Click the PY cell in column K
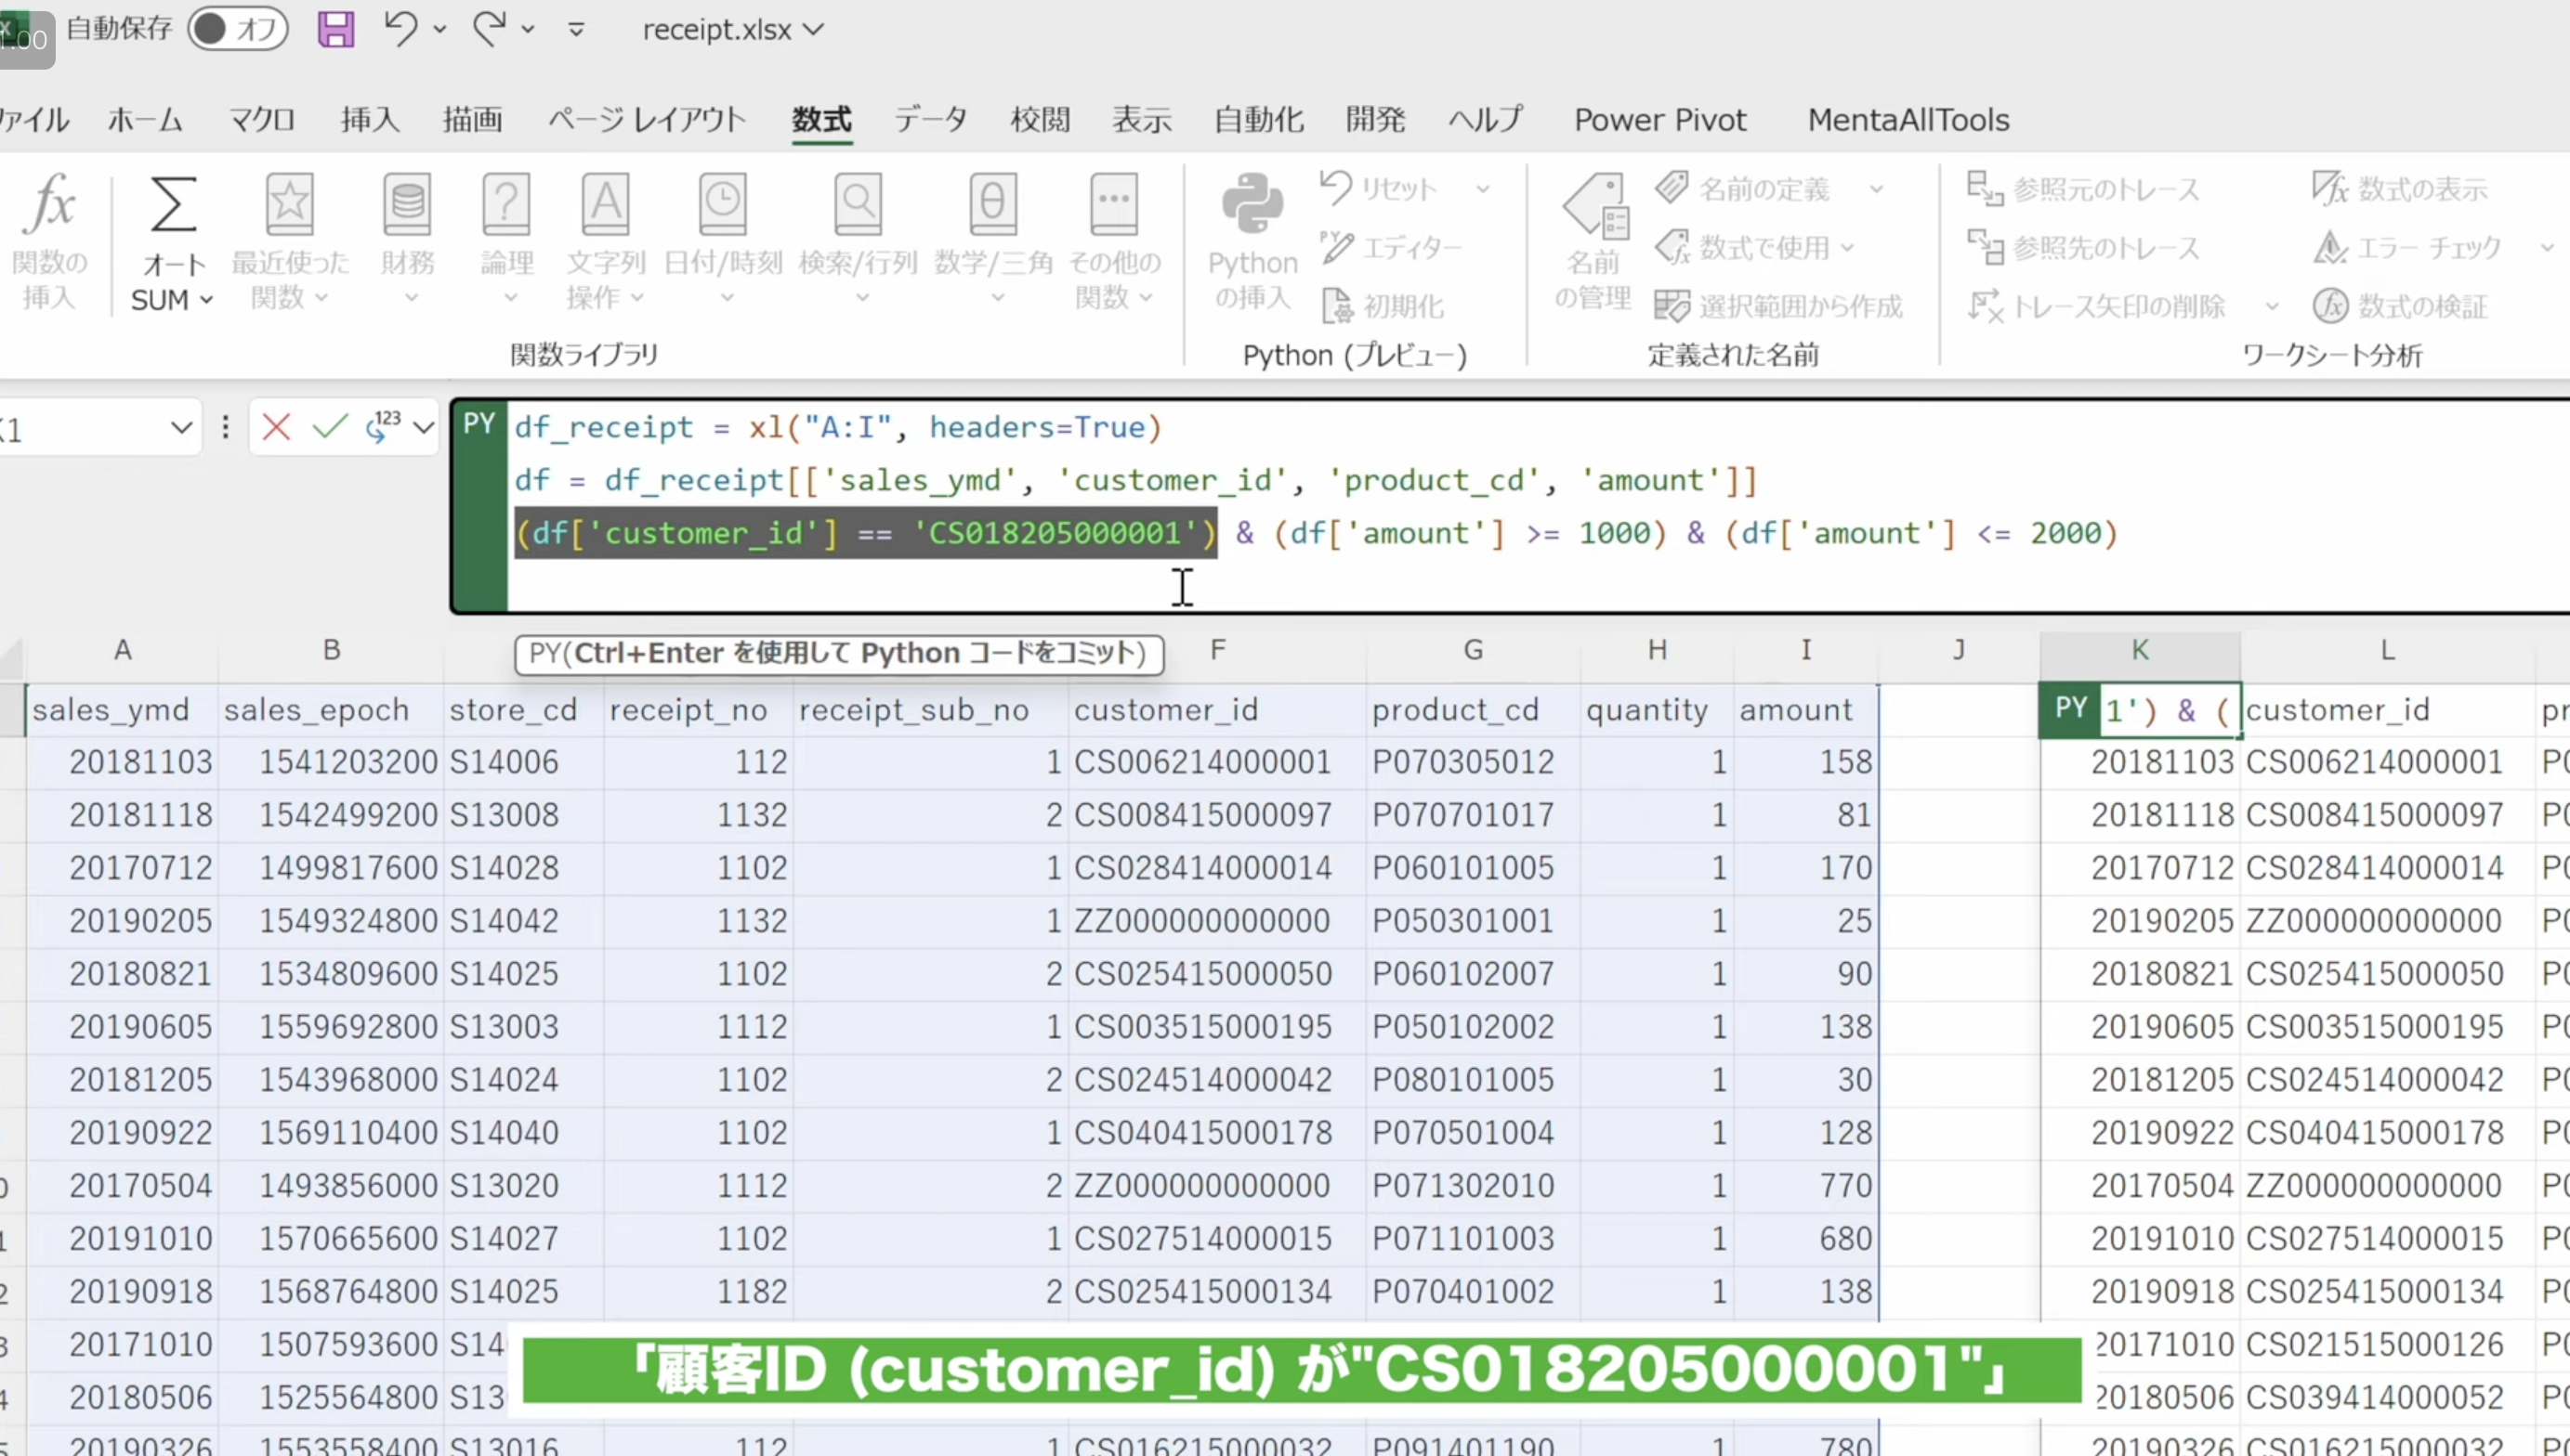 (2140, 710)
